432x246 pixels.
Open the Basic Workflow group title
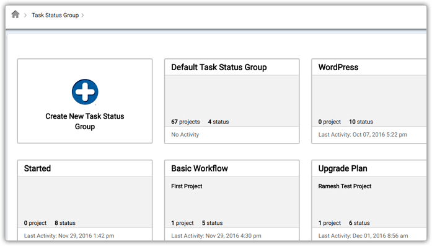[x=200, y=168]
